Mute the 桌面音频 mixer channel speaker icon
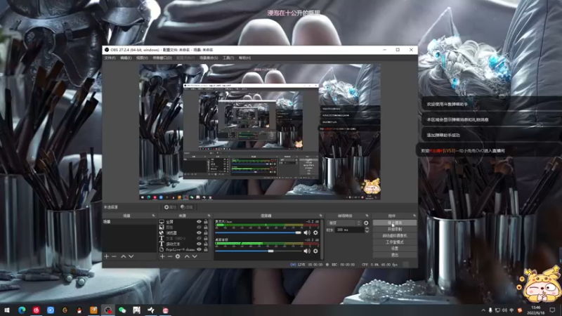This screenshot has height=316, width=562. pos(307,251)
